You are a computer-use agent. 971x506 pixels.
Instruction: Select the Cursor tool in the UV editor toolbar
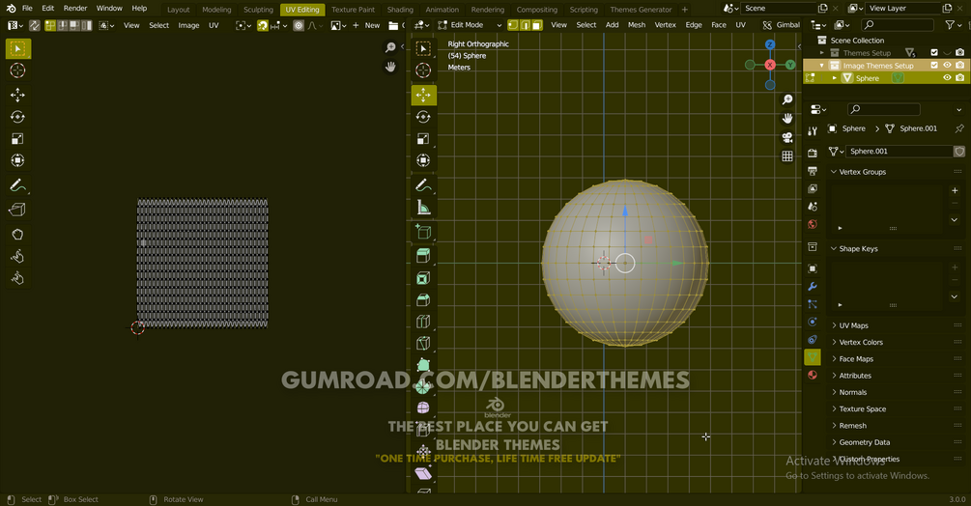pyautogui.click(x=17, y=70)
